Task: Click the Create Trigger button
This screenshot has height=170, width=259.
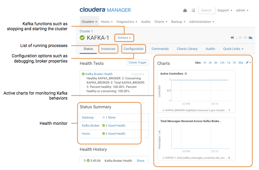Action: [138, 62]
